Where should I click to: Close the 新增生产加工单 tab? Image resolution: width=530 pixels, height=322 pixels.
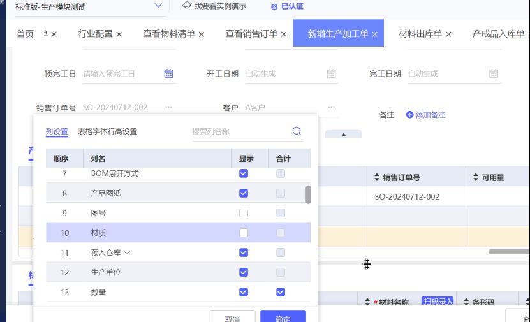[x=375, y=34]
